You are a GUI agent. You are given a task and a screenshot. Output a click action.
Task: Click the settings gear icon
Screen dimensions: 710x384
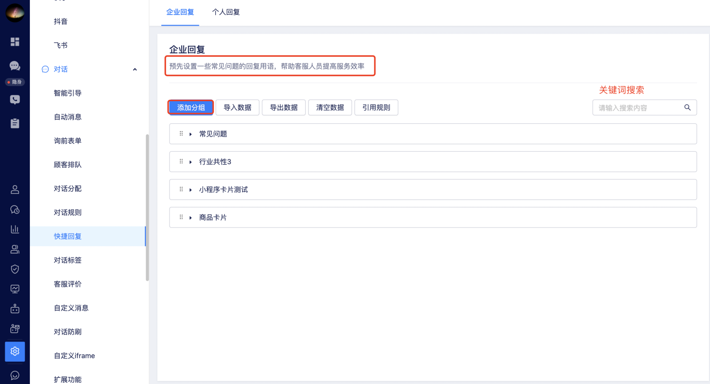tap(15, 351)
